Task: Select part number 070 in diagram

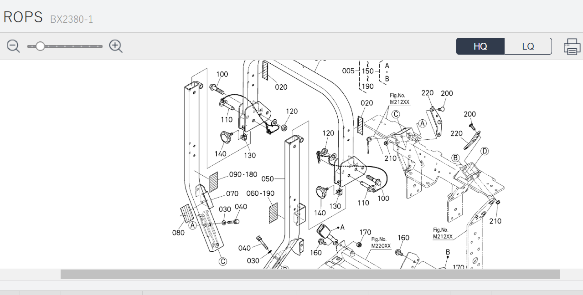Action: pos(232,194)
